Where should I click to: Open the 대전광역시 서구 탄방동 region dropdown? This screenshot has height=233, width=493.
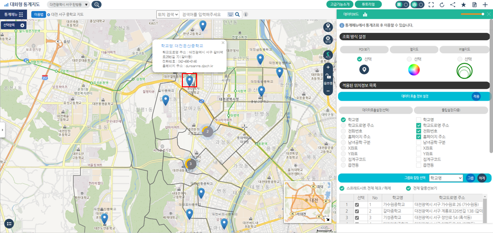click(x=68, y=5)
